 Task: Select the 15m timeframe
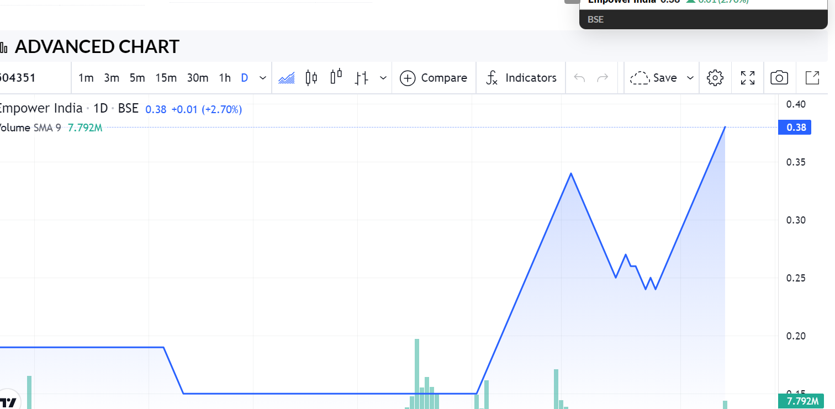pos(166,78)
